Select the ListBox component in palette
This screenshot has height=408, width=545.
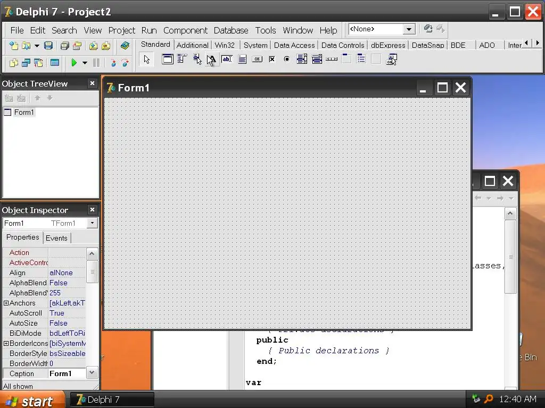tap(302, 59)
